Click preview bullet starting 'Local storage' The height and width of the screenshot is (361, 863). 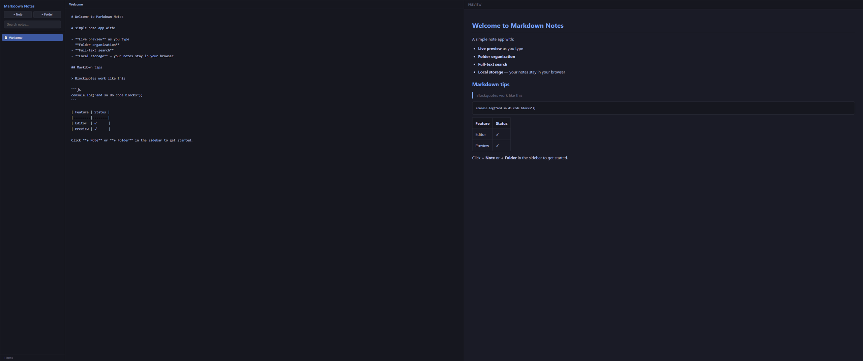pyautogui.click(x=522, y=72)
